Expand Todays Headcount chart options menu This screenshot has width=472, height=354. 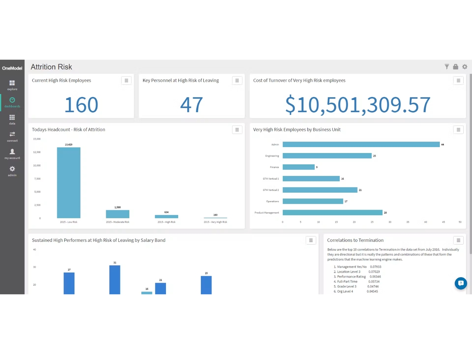coord(237,130)
